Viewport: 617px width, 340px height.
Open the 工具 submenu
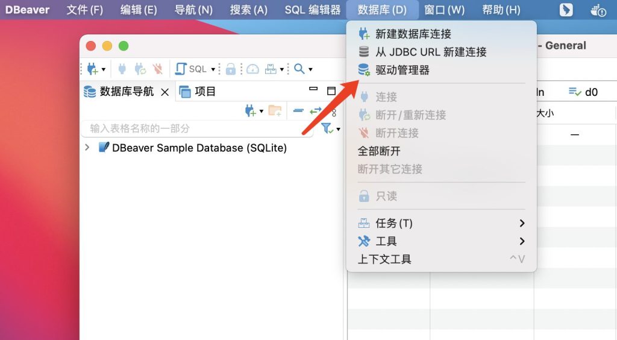pyautogui.click(x=442, y=241)
